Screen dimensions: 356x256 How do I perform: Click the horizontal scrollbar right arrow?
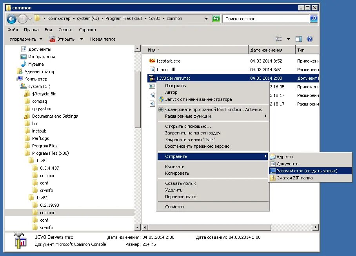315,227
